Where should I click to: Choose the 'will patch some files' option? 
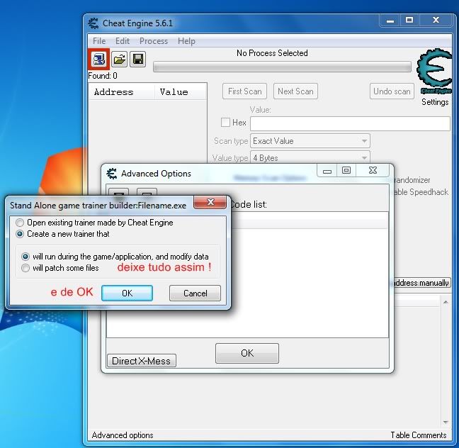[x=26, y=268]
